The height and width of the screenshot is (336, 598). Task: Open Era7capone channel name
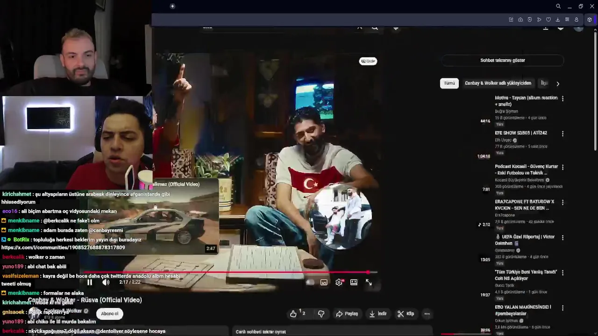(x=505, y=215)
